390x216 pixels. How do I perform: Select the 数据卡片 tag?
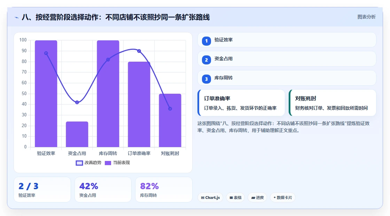coord(282,198)
